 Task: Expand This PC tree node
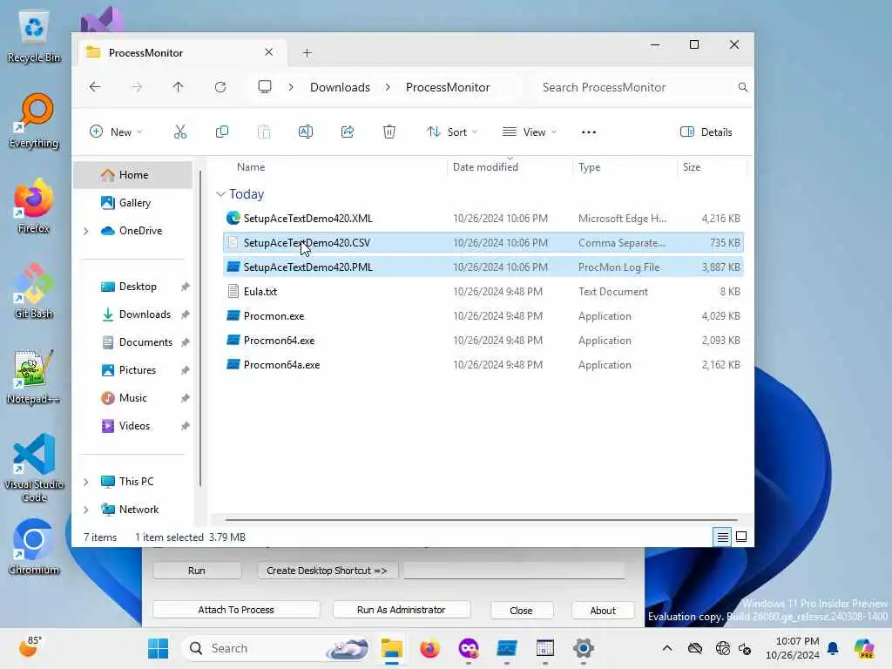(x=86, y=482)
